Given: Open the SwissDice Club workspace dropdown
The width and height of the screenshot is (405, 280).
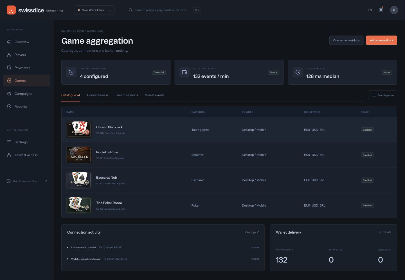Looking at the screenshot, I should (x=94, y=10).
